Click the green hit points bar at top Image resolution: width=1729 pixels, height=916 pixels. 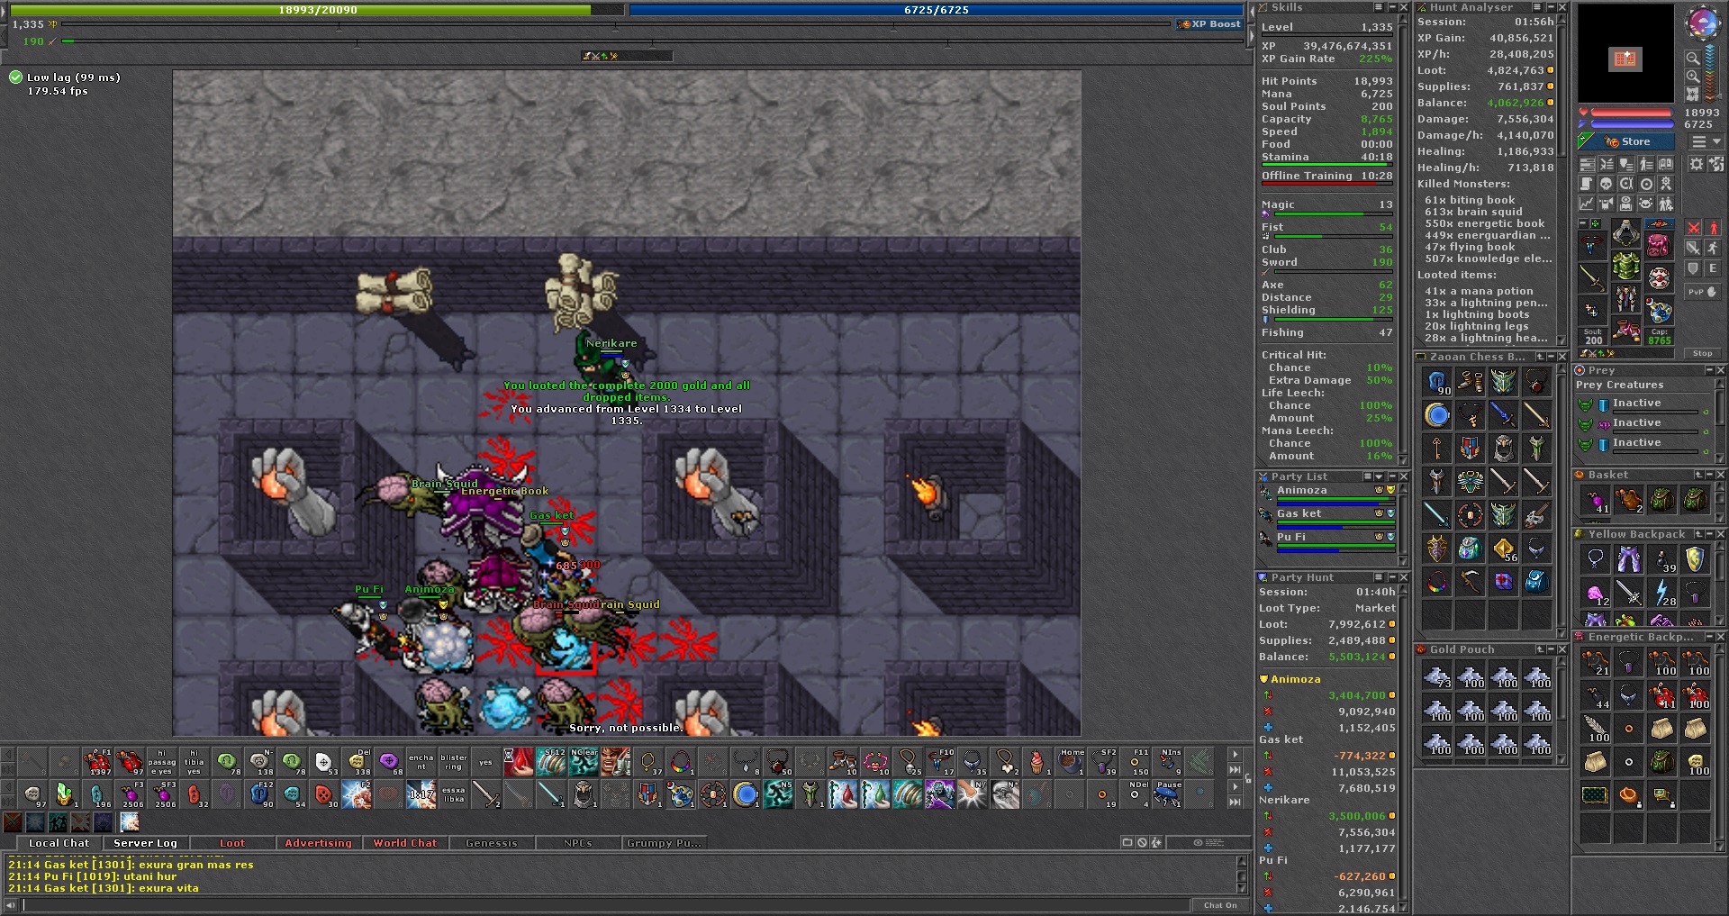[317, 10]
